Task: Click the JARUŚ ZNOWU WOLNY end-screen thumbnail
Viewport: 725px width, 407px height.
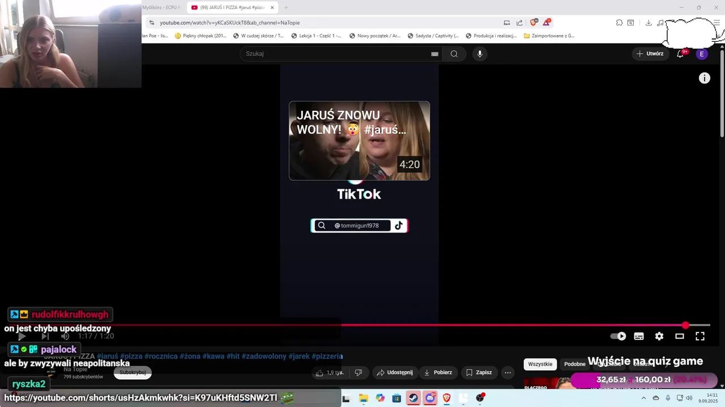Action: point(359,141)
